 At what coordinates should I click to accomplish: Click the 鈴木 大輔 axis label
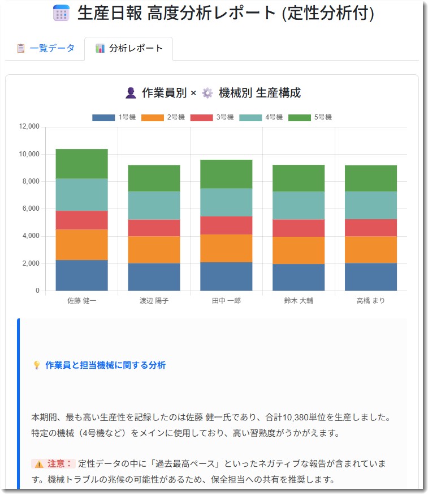pos(299,301)
